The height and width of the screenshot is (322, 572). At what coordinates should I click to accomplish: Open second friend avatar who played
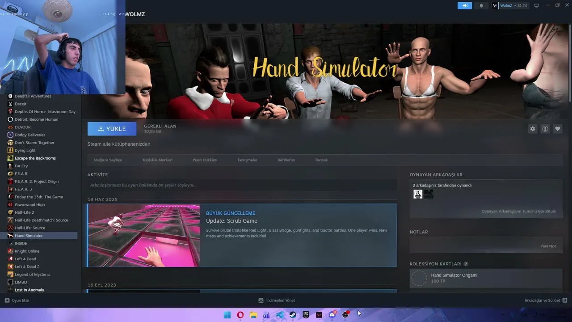(429, 194)
